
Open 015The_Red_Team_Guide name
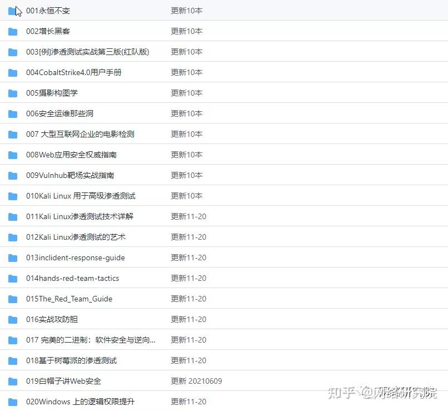point(69,299)
